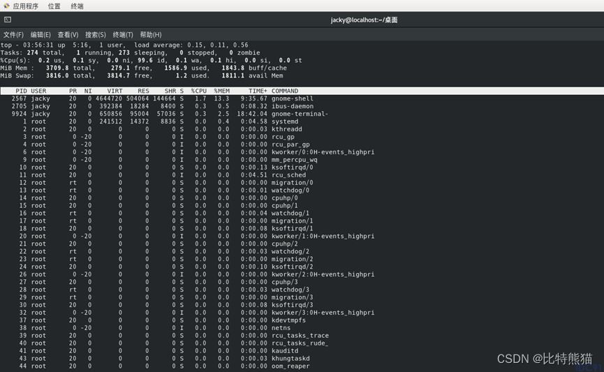Viewport: 604px width, 372px height.
Task: Open the 搜索(S) menu
Action: coord(96,35)
